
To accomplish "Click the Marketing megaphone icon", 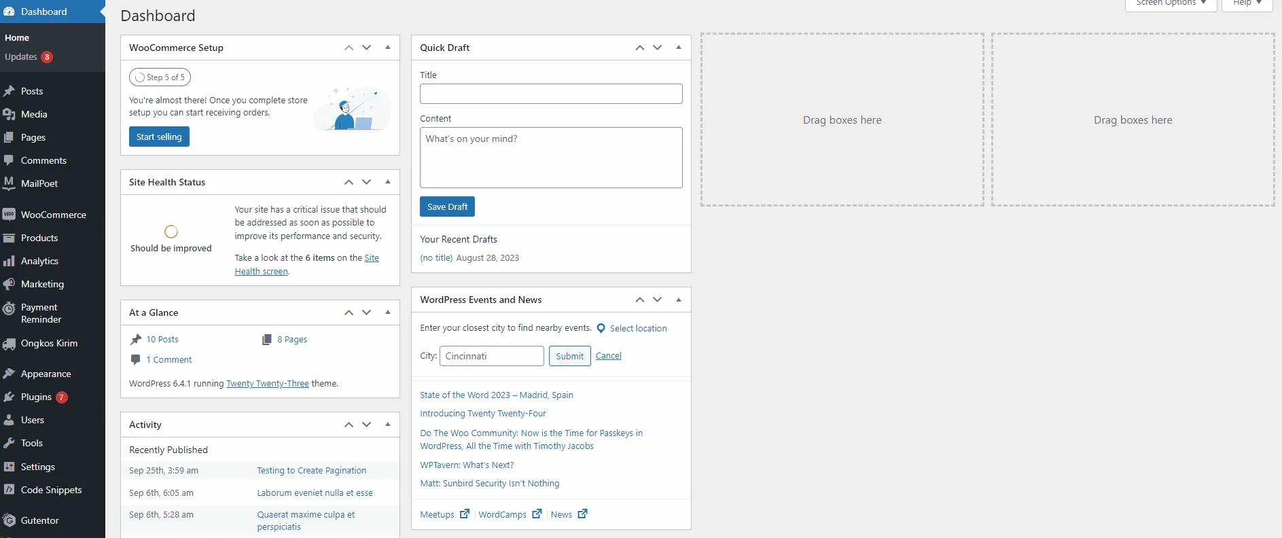I will coord(9,284).
